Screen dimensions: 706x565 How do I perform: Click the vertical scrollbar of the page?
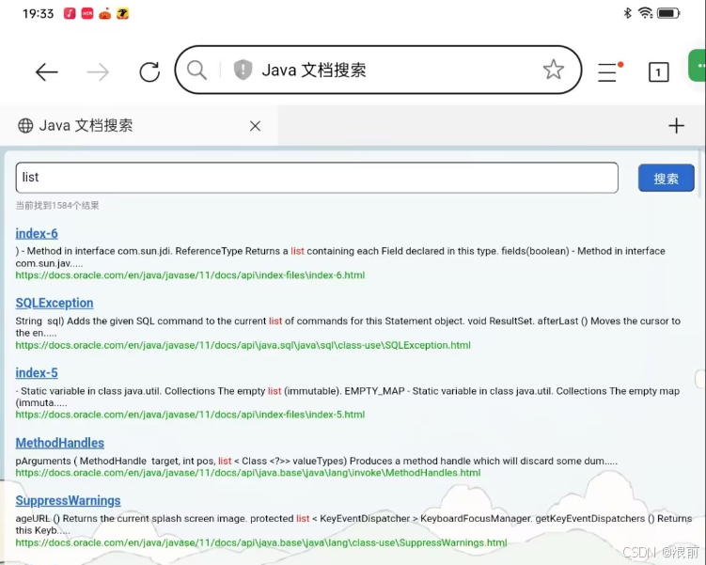tap(700, 173)
